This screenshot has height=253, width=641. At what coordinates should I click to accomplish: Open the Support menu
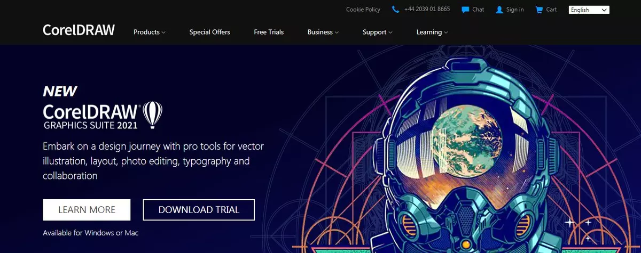[x=378, y=32]
